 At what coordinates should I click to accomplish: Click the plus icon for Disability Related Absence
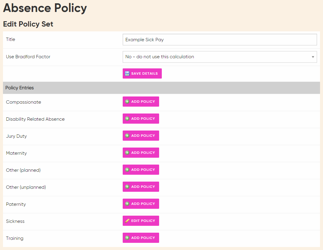click(127, 119)
